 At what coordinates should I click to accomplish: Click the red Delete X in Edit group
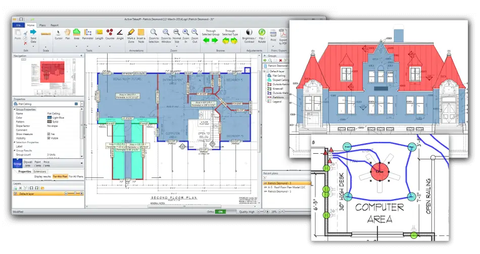(26, 43)
